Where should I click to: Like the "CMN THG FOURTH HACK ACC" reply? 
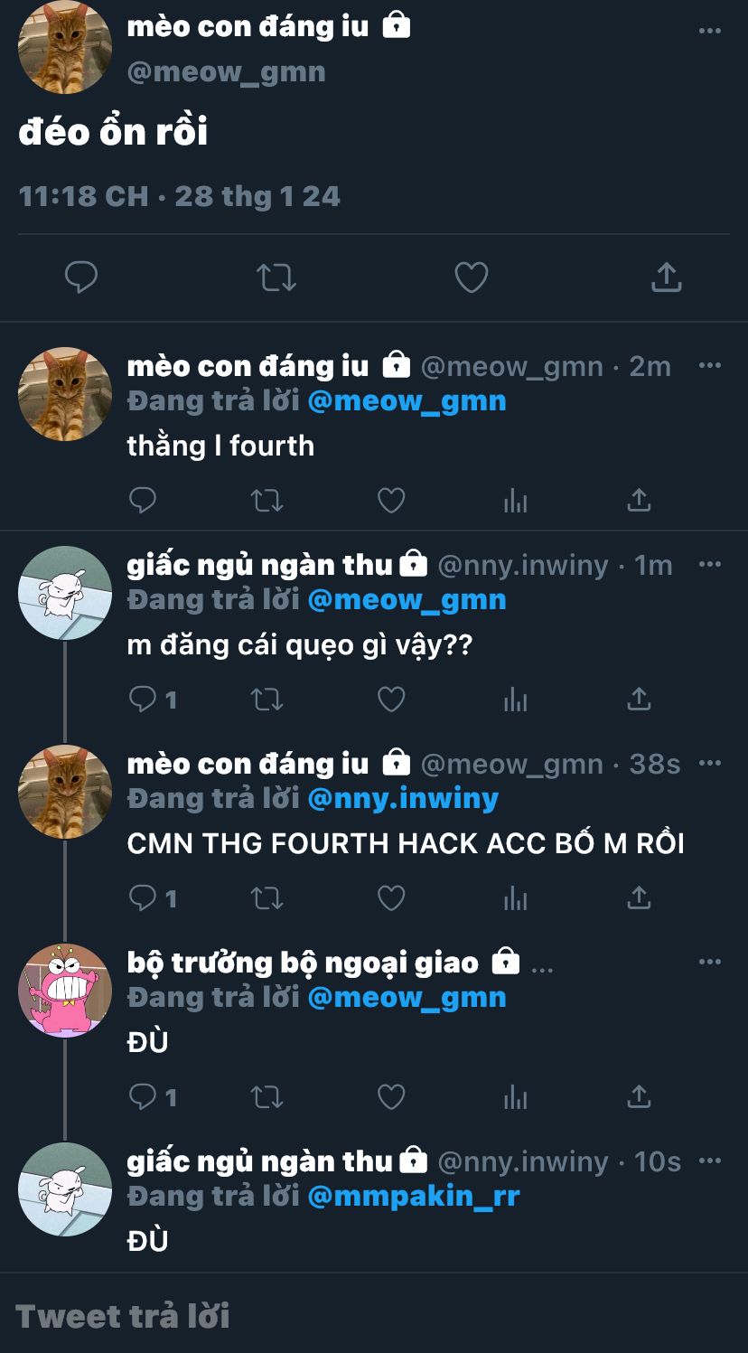[390, 897]
